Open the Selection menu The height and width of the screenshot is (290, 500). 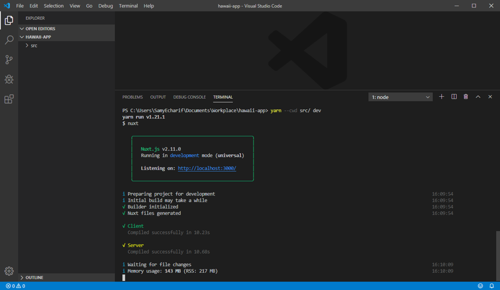[x=53, y=6]
